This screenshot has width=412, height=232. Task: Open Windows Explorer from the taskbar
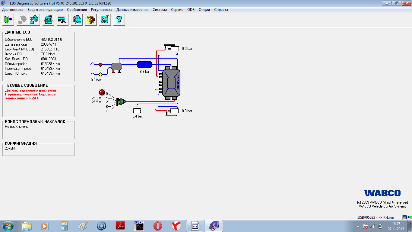[x=27, y=226]
